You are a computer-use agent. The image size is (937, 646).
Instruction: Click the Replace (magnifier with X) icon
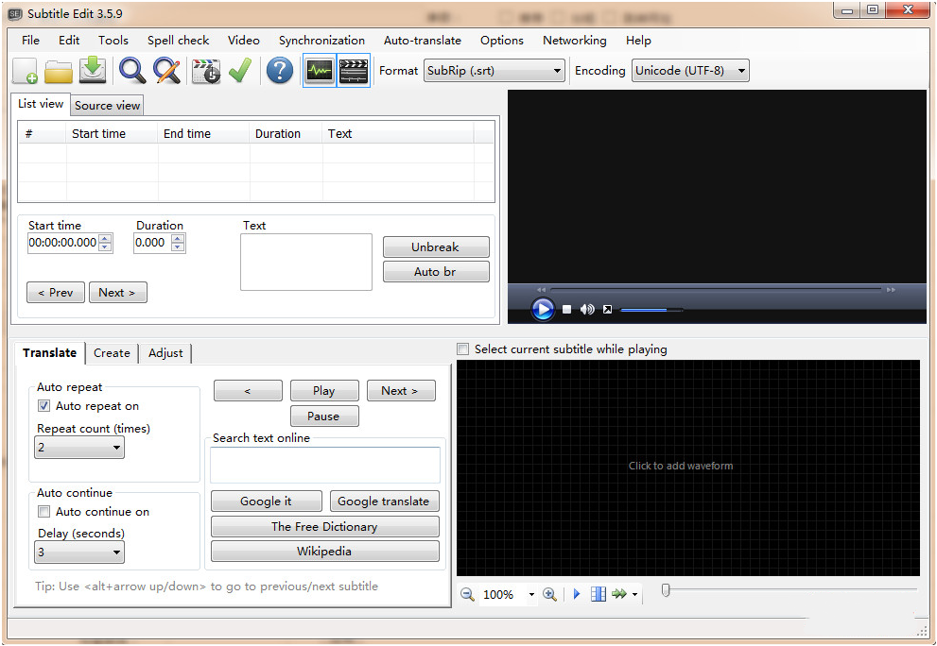165,70
